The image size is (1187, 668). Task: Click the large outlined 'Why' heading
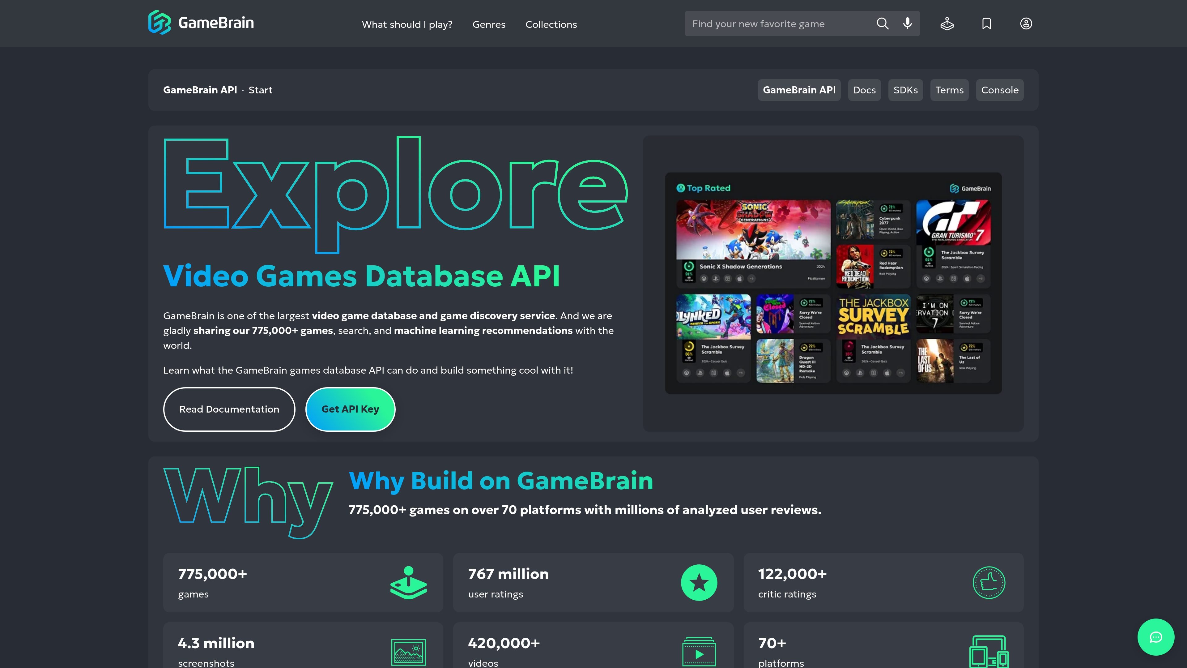(x=248, y=503)
